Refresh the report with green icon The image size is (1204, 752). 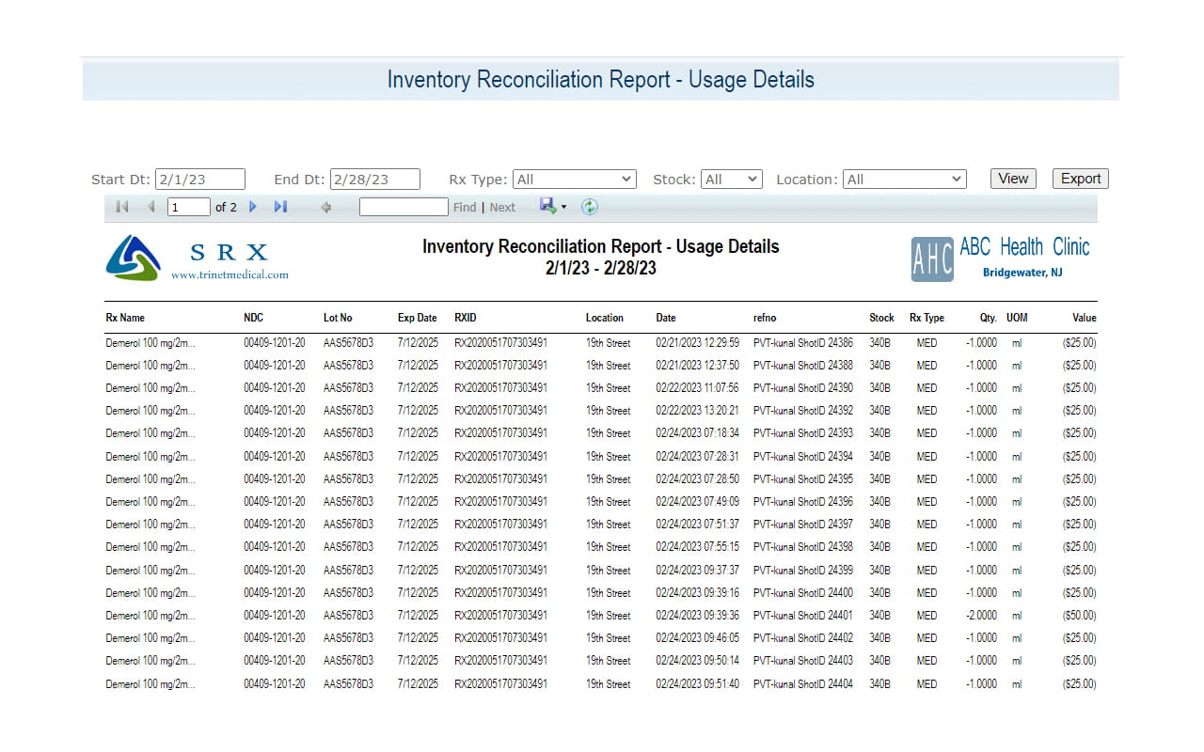(590, 207)
